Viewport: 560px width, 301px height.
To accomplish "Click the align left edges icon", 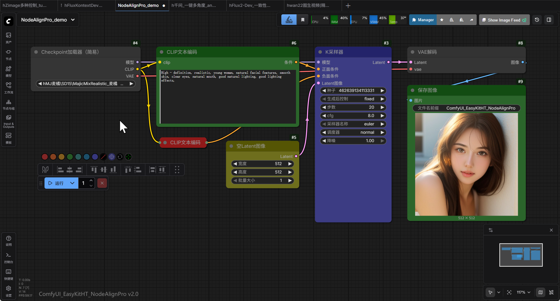I will 60,170.
